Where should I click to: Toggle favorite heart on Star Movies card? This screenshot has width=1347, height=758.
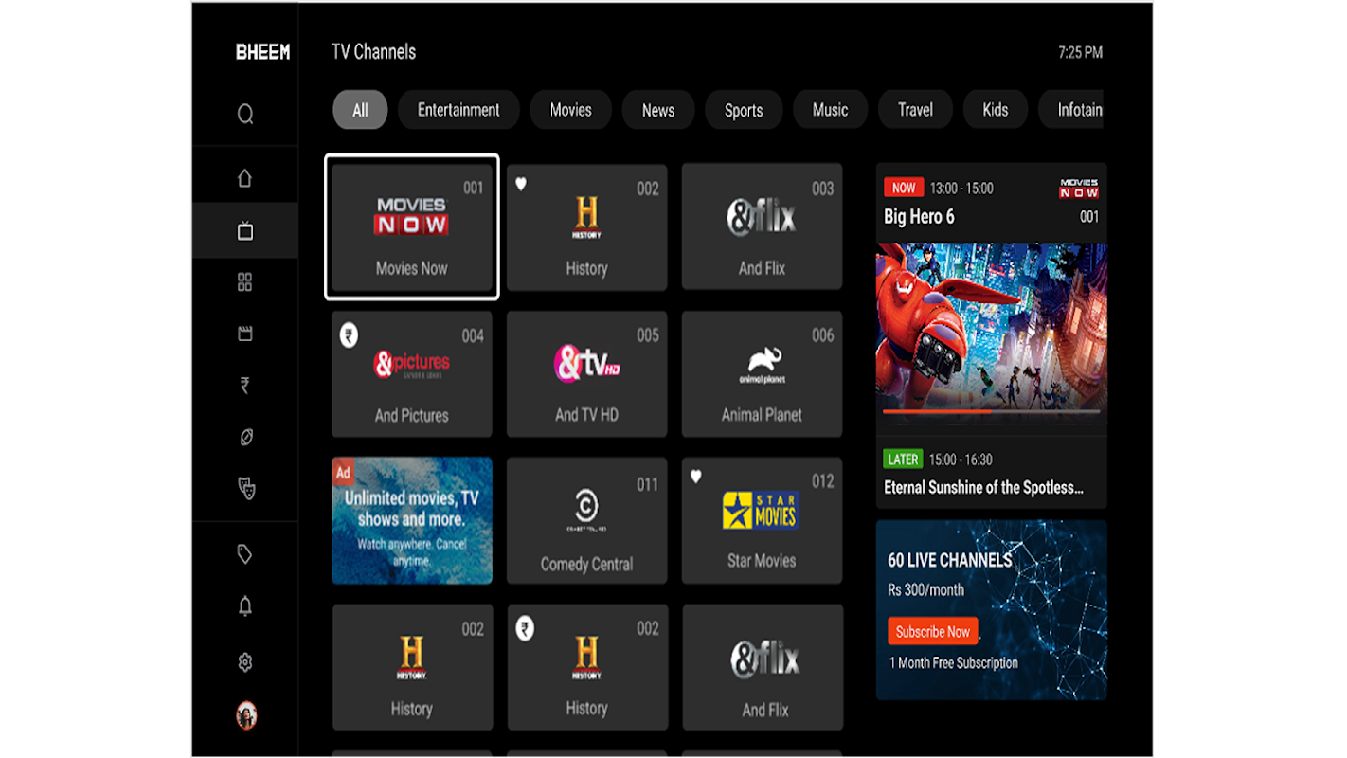click(x=696, y=477)
